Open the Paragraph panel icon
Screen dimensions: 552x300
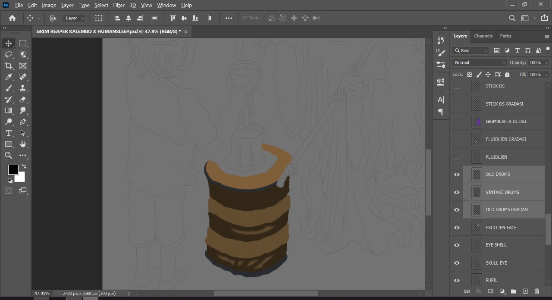441,112
